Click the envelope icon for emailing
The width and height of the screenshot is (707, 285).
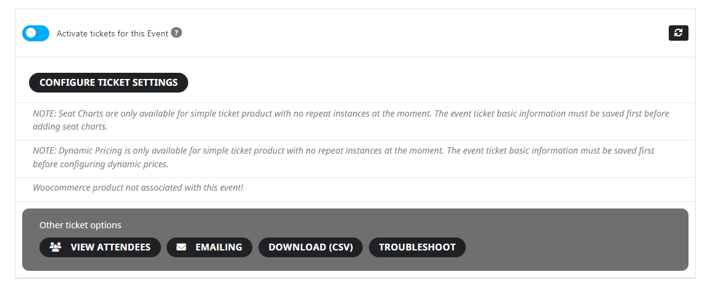[x=181, y=247]
